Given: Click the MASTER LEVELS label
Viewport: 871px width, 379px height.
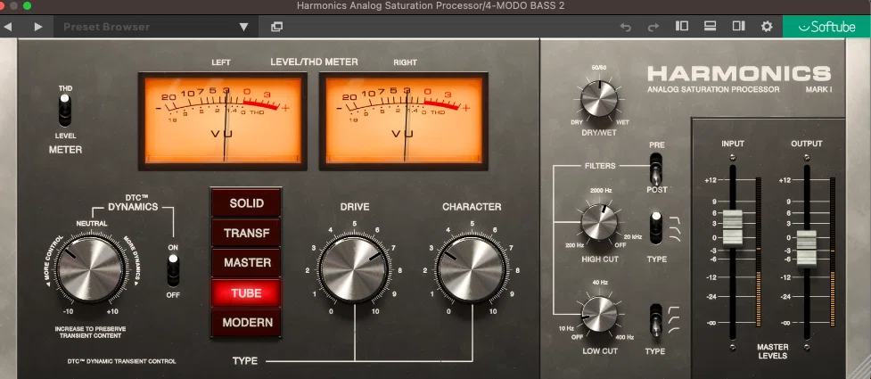Looking at the screenshot, I should click(x=773, y=351).
